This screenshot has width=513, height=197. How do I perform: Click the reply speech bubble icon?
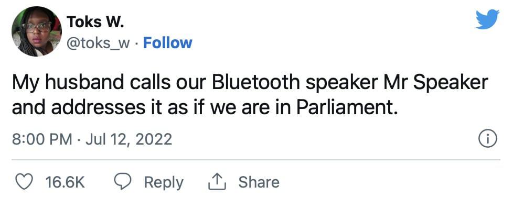tap(123, 182)
